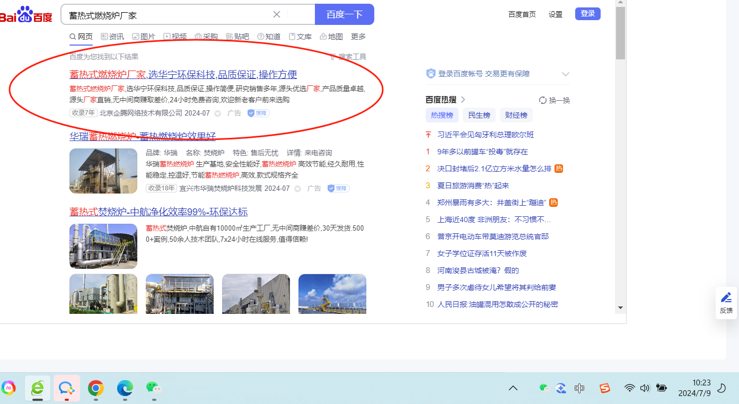This screenshot has height=404, width=739.
Task: Launch Google Chrome from the taskbar
Action: point(95,388)
